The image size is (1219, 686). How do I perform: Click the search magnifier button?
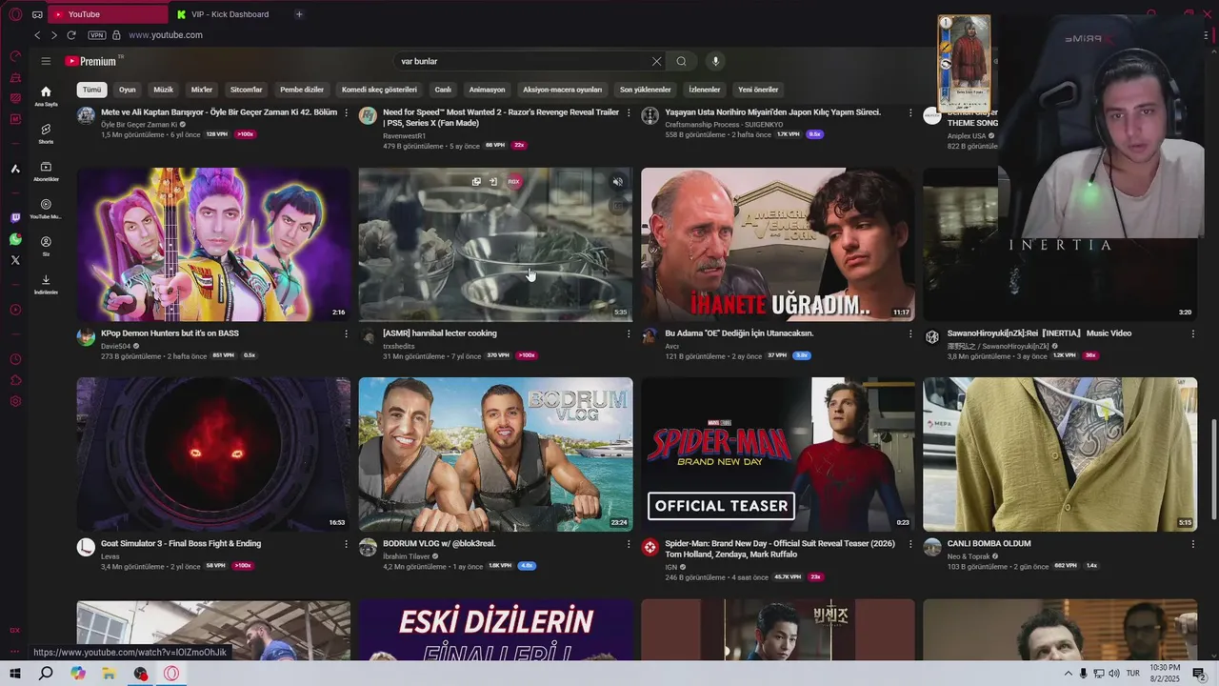(x=681, y=61)
